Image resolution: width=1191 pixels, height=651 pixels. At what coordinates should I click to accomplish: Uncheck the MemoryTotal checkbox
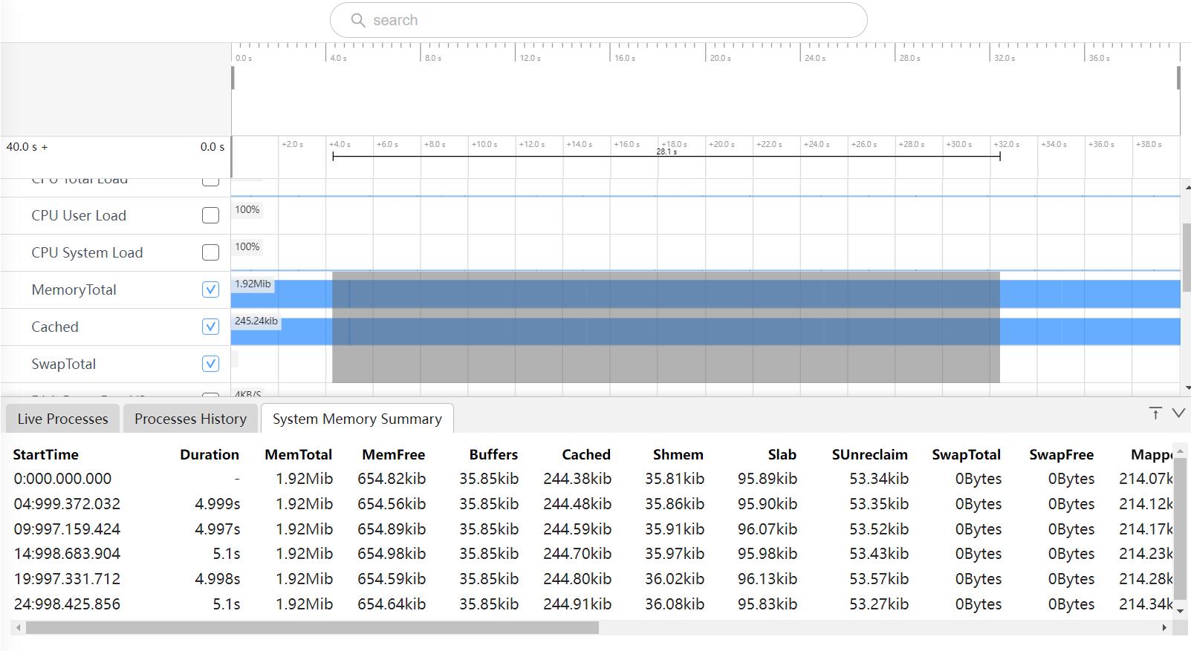click(211, 289)
